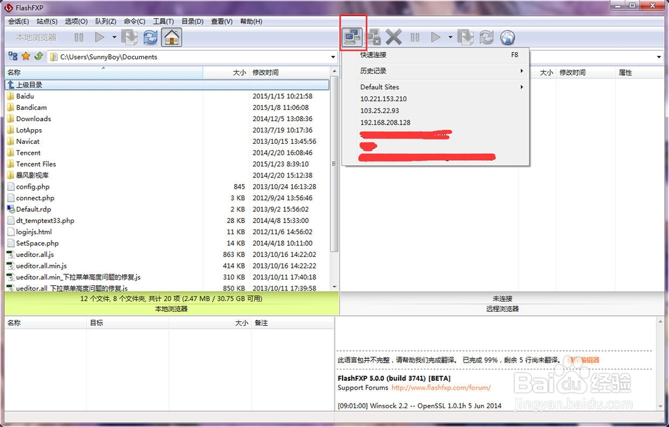Viewport: 669px width, 427px height.
Task: Click the globe Switch to local browser icon
Action: pos(507,37)
